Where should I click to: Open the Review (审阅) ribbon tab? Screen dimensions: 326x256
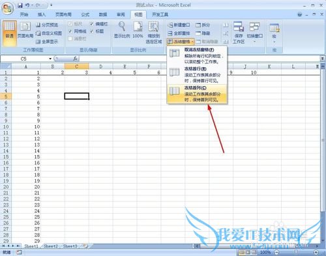[121, 14]
